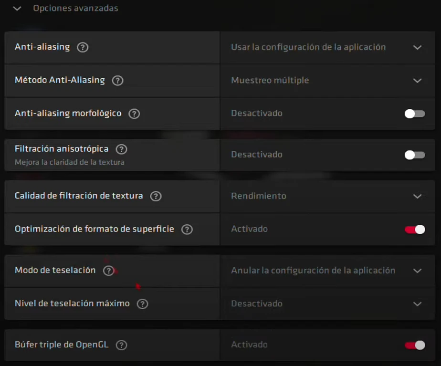Turn on Filtración anisotrópica switch
This screenshot has width=441, height=366.
tap(414, 155)
